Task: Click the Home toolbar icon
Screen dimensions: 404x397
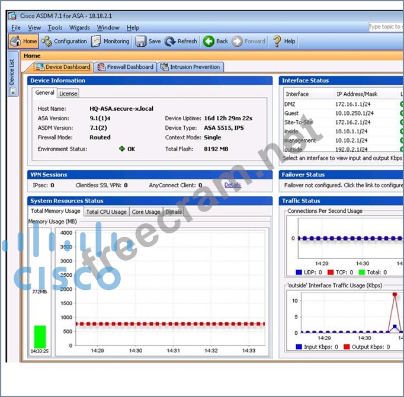Action: pyautogui.click(x=16, y=41)
